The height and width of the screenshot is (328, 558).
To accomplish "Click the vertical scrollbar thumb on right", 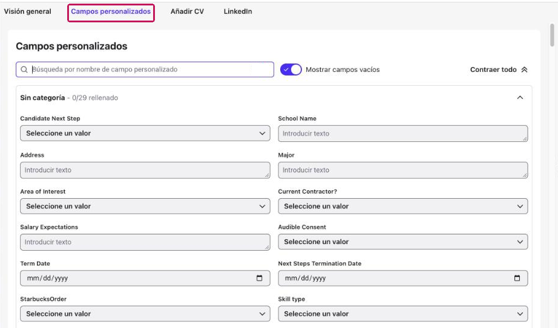I will (x=552, y=35).
